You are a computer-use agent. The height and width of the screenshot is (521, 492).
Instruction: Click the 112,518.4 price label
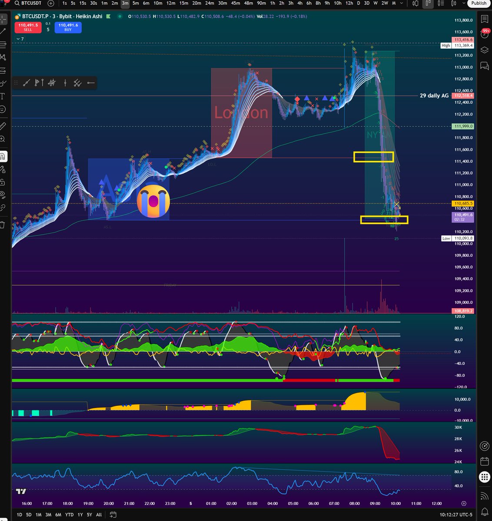pyautogui.click(x=463, y=96)
